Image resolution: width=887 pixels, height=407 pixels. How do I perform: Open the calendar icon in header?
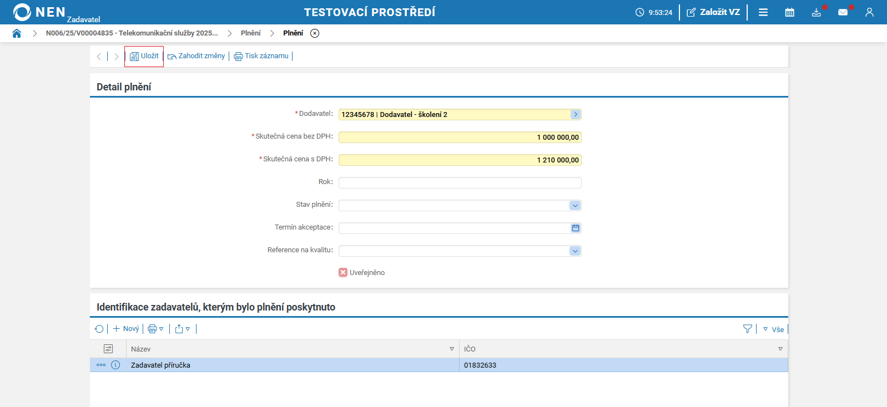click(790, 12)
